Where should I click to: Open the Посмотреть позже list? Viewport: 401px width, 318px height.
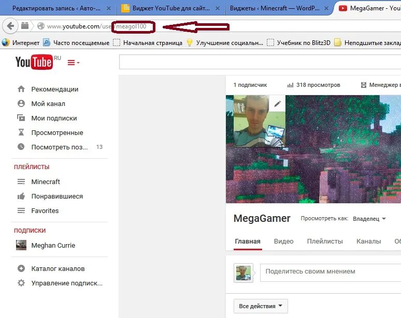point(60,147)
